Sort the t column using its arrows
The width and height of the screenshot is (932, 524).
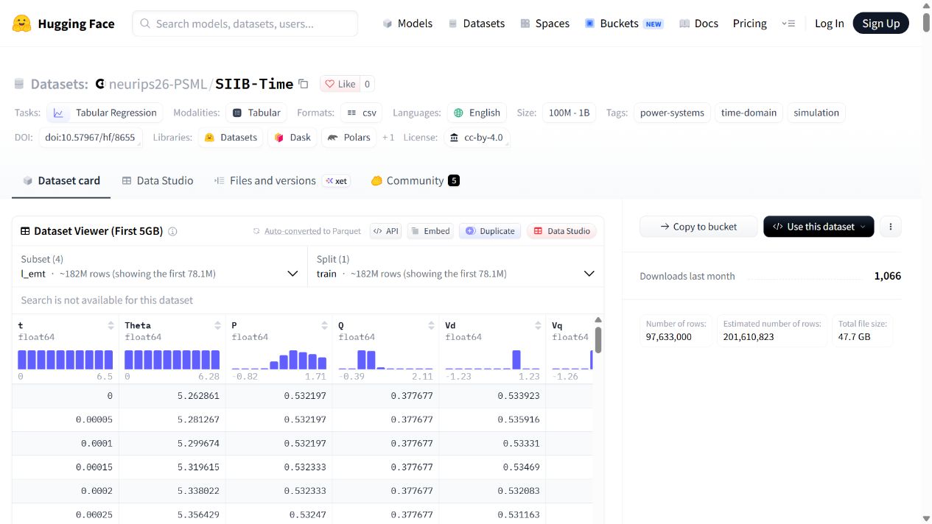click(x=111, y=325)
